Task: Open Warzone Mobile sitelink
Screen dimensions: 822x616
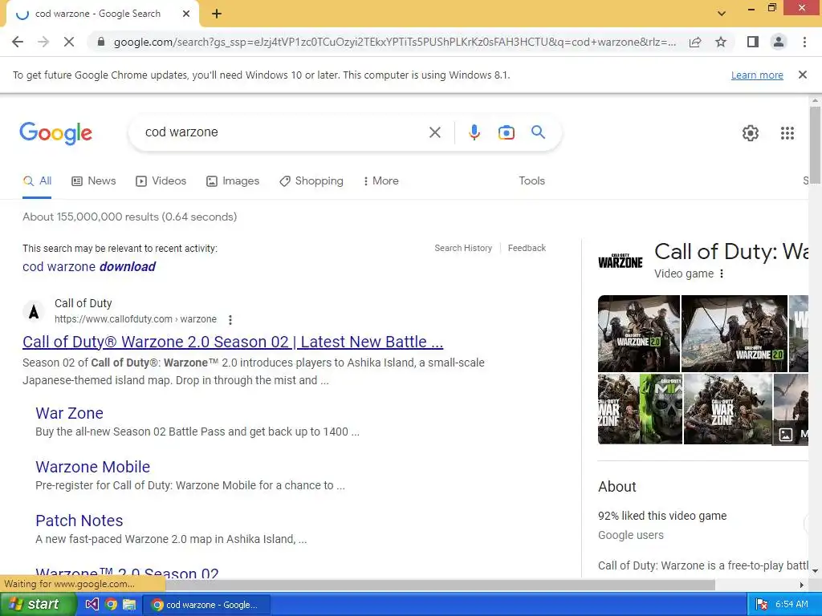Action: (x=93, y=467)
